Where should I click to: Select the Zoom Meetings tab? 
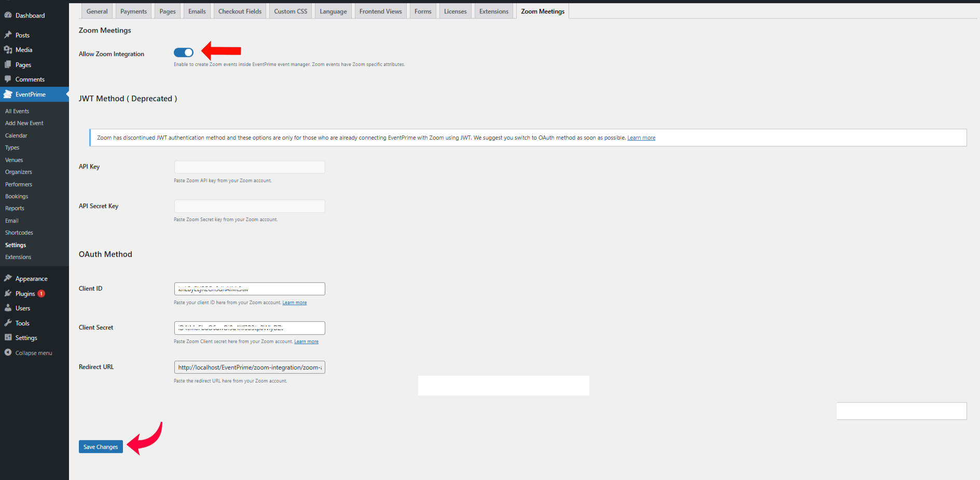[x=543, y=11]
